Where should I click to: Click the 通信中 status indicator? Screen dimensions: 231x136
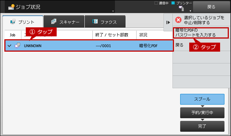coord(161,3)
